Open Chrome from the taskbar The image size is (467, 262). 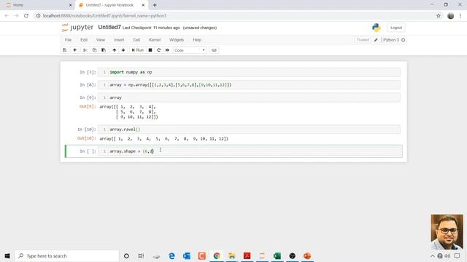pos(217,255)
